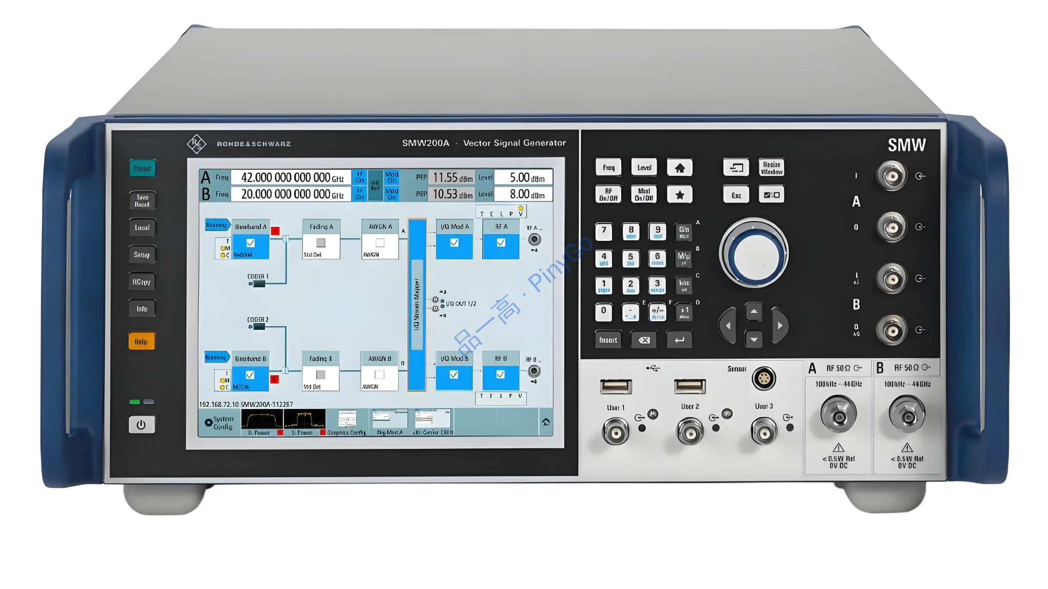Click the decimal point key
The width and height of the screenshot is (1048, 589).
(630, 312)
